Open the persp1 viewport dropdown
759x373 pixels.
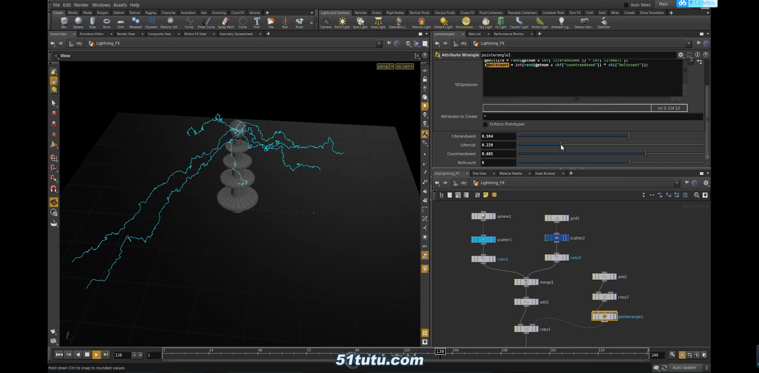(385, 66)
